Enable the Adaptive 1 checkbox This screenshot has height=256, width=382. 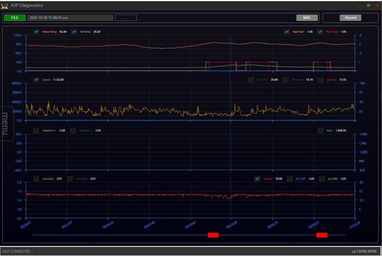coord(36,131)
